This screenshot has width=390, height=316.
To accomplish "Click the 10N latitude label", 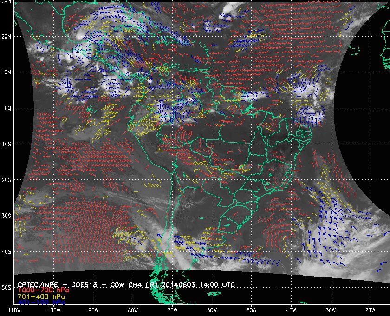I will click(6, 72).
